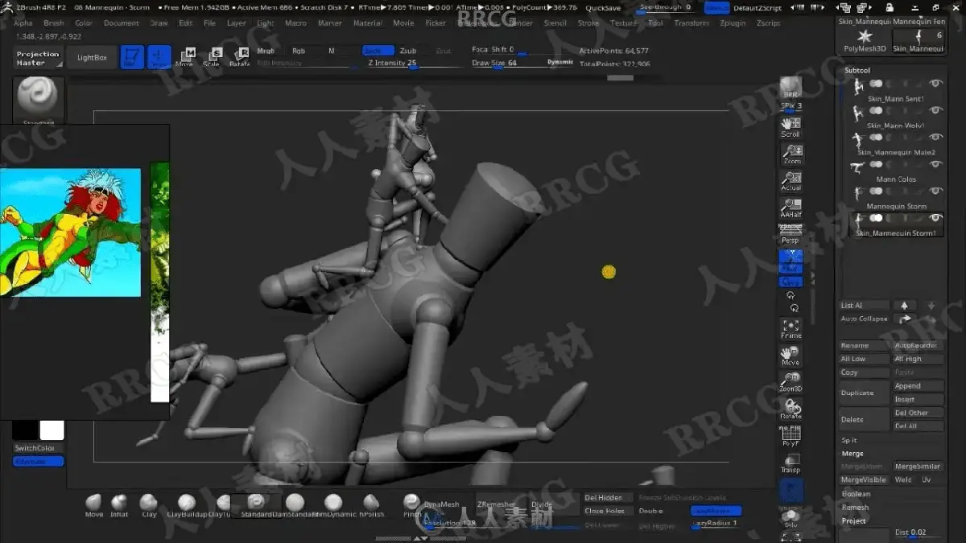Pick the Move brush in bottom shelf
Viewport: 966px width, 543px height.
(x=94, y=505)
